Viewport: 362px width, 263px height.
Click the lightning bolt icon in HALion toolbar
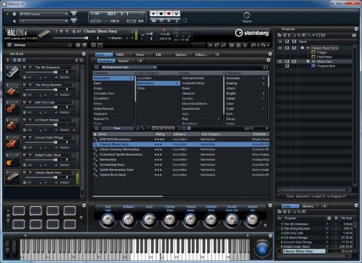[x=245, y=45]
